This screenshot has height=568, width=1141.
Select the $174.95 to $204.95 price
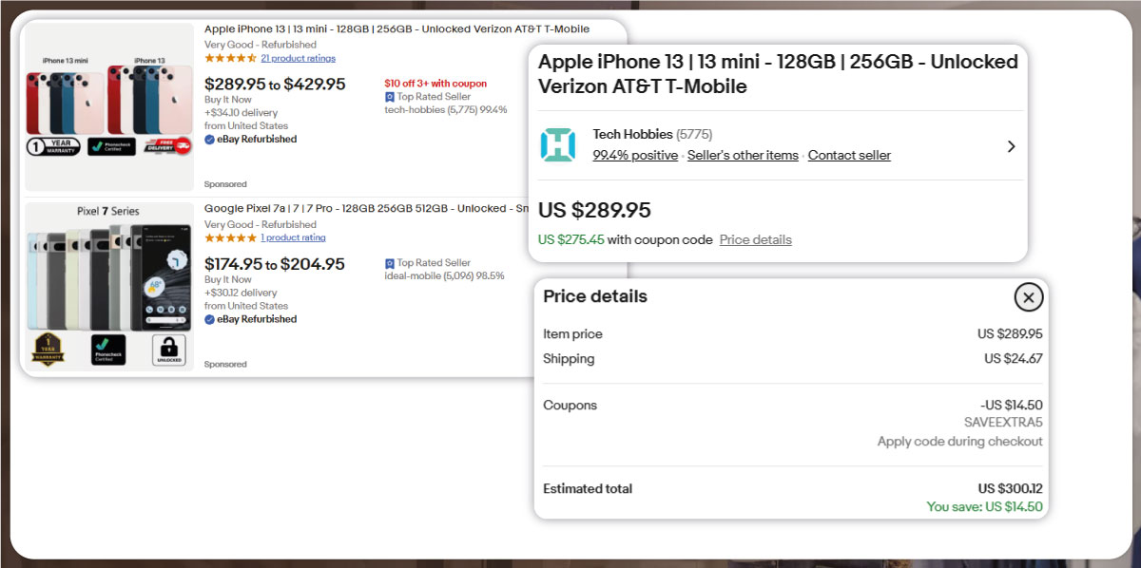click(275, 264)
